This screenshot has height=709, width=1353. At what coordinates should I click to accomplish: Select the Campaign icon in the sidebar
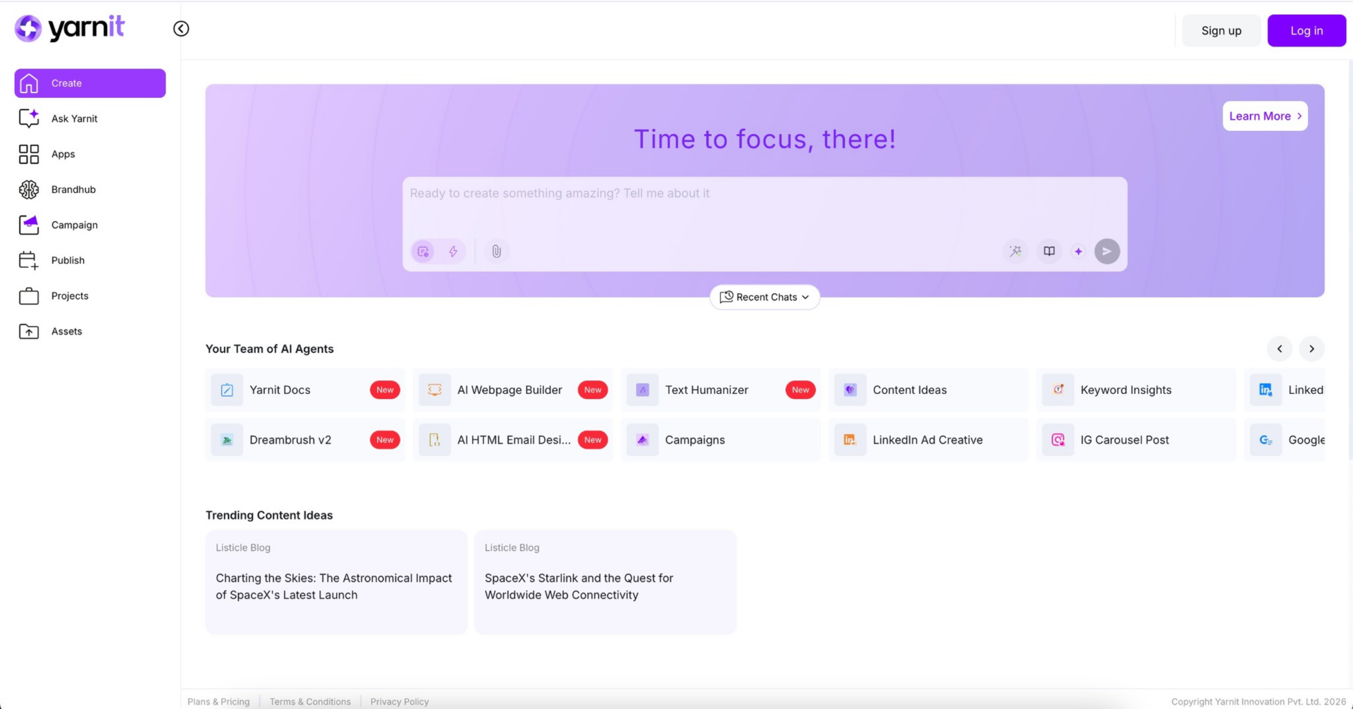click(x=28, y=225)
